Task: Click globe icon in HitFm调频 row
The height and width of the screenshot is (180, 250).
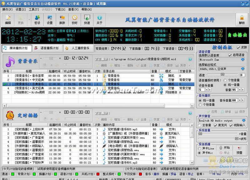Action: pos(104,92)
